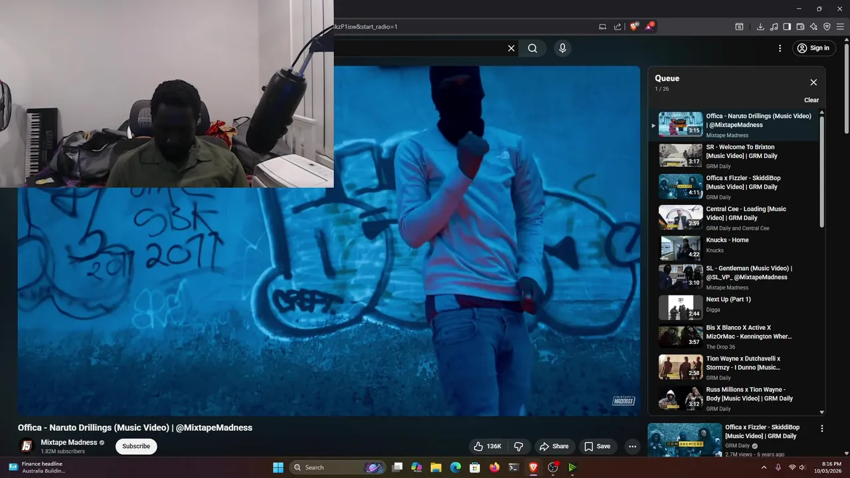
Task: Open recommended SkiddiBop video below queue
Action: click(736, 439)
